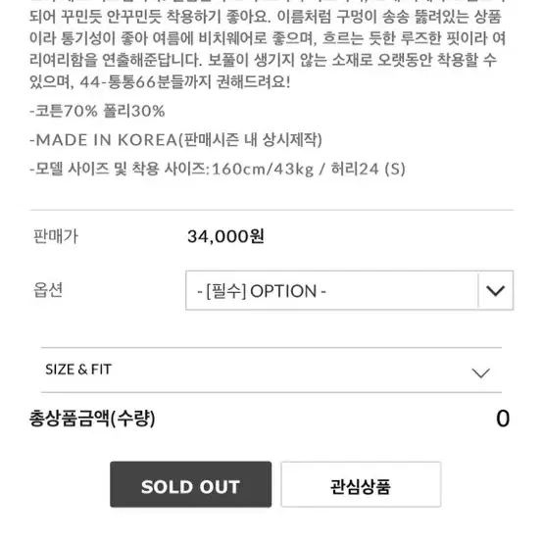The height and width of the screenshot is (543, 543).
Task: Click the 허리24 (S) waist size text
Action: tap(369, 169)
